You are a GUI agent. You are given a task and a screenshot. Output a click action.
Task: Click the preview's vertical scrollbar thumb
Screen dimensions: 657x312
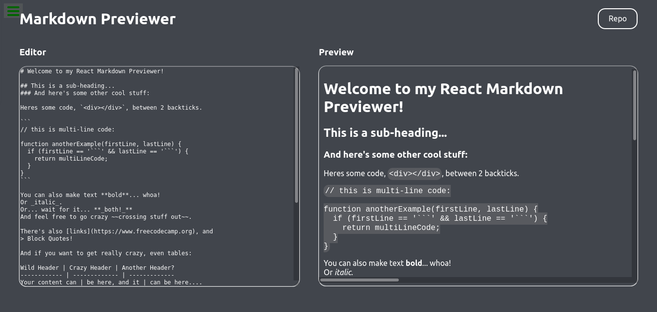click(634, 105)
